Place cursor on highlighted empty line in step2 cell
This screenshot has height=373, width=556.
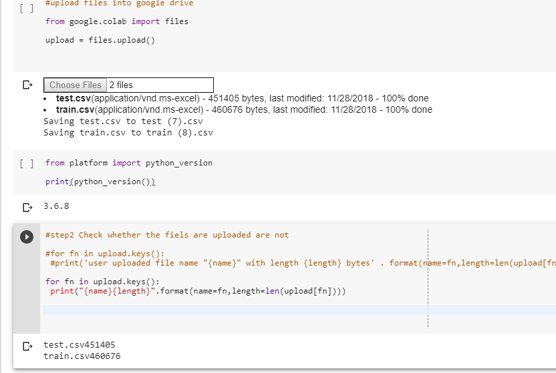299,310
